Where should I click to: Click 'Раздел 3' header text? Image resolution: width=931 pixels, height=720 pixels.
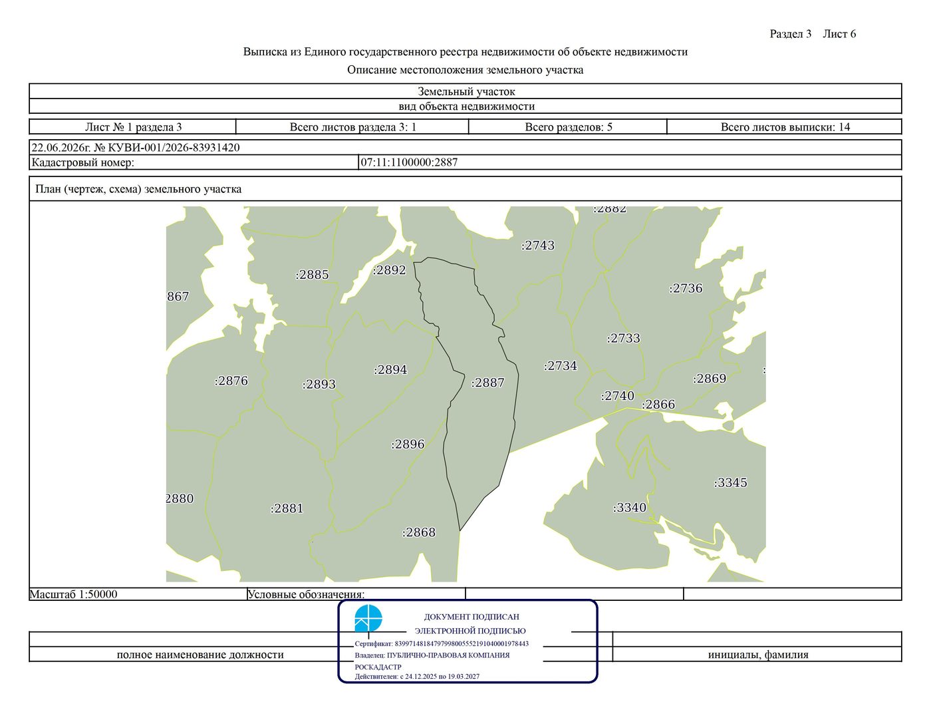pyautogui.click(x=791, y=34)
